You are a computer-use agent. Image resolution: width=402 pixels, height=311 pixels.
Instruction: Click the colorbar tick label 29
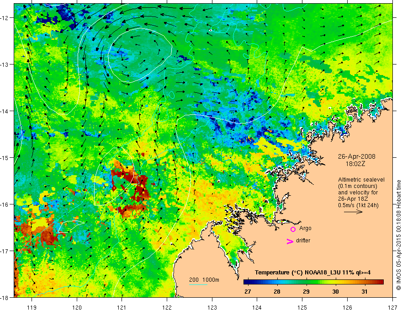coord(306,291)
